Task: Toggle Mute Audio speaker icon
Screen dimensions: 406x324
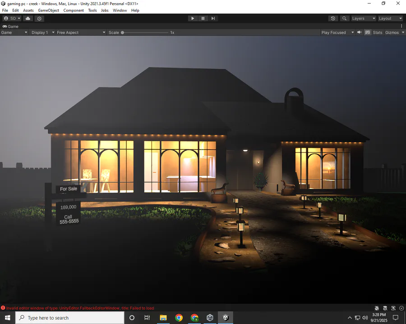Action: [360, 32]
